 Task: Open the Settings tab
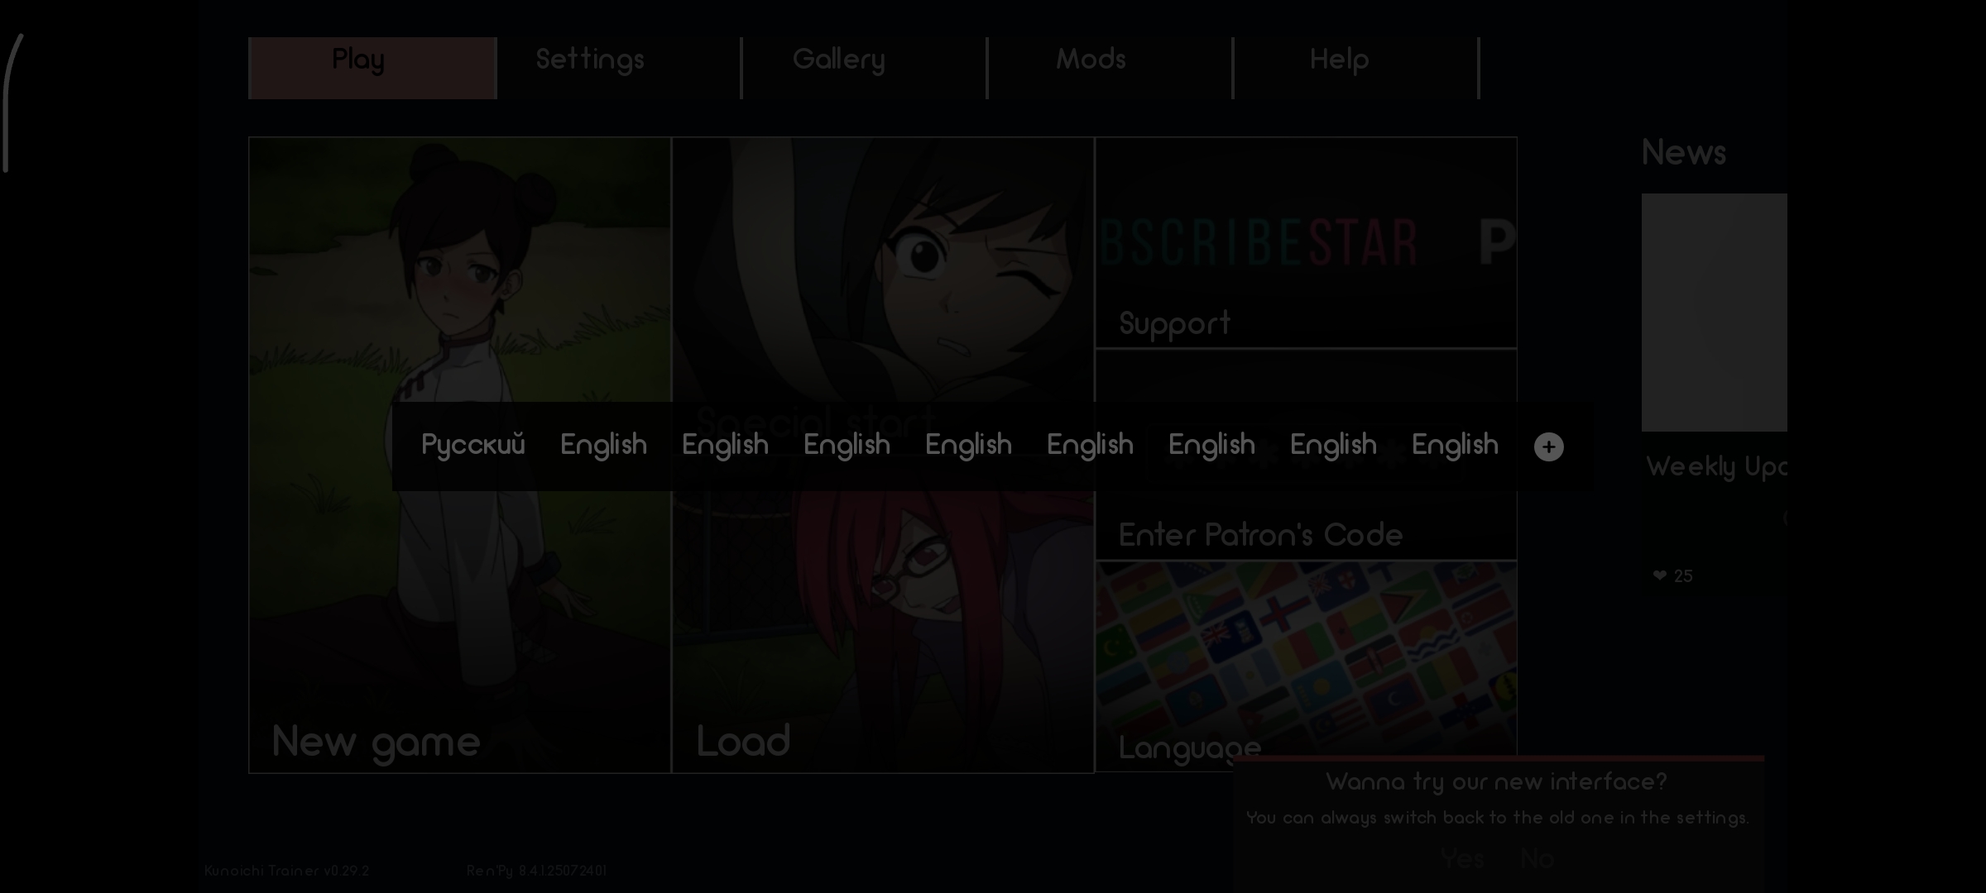tap(590, 60)
